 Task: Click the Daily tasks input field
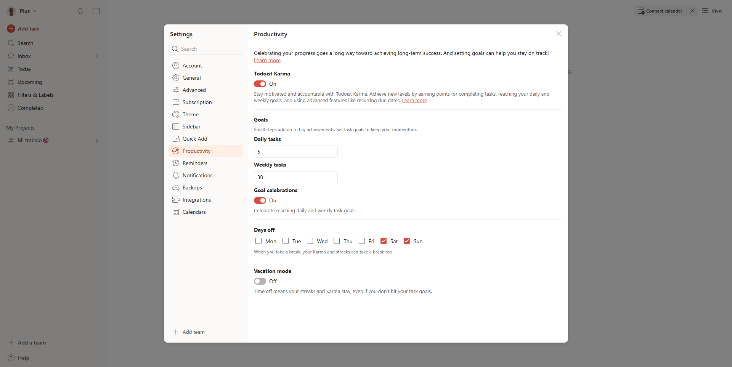point(295,152)
